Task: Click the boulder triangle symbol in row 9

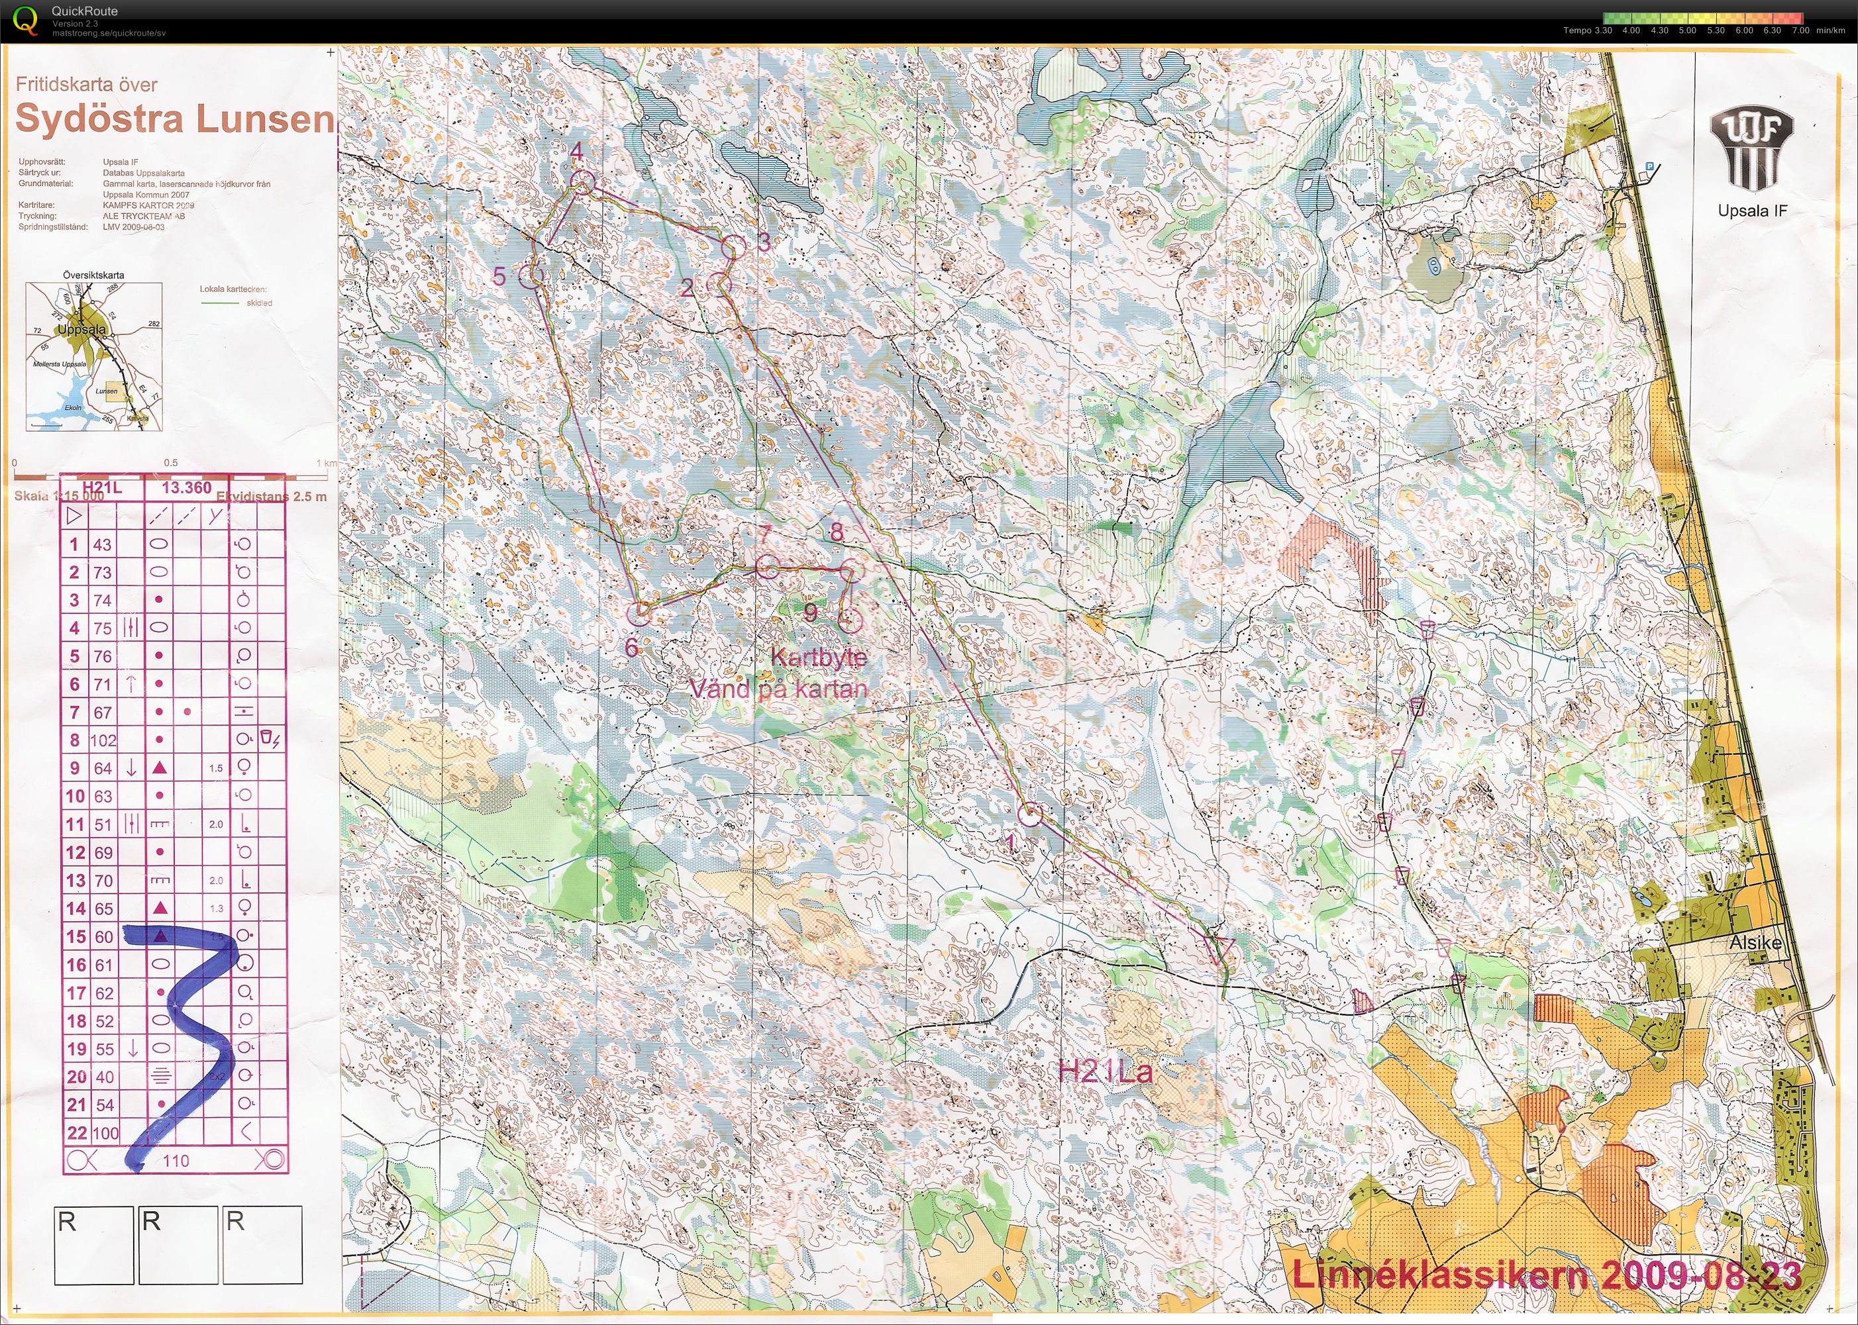Action: click(x=160, y=767)
